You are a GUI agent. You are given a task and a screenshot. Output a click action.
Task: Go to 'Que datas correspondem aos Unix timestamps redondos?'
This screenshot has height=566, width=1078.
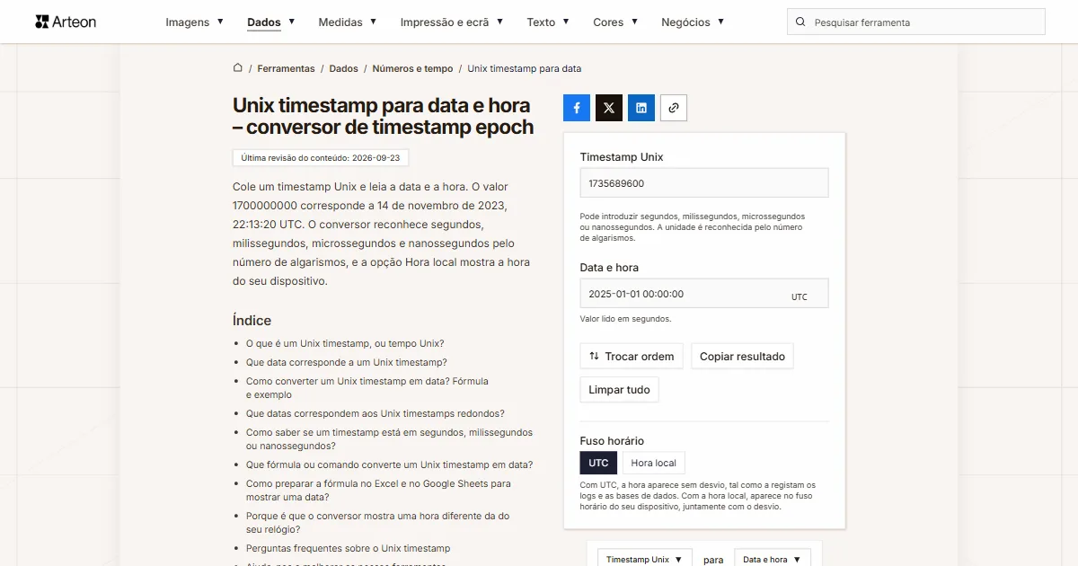click(x=376, y=413)
